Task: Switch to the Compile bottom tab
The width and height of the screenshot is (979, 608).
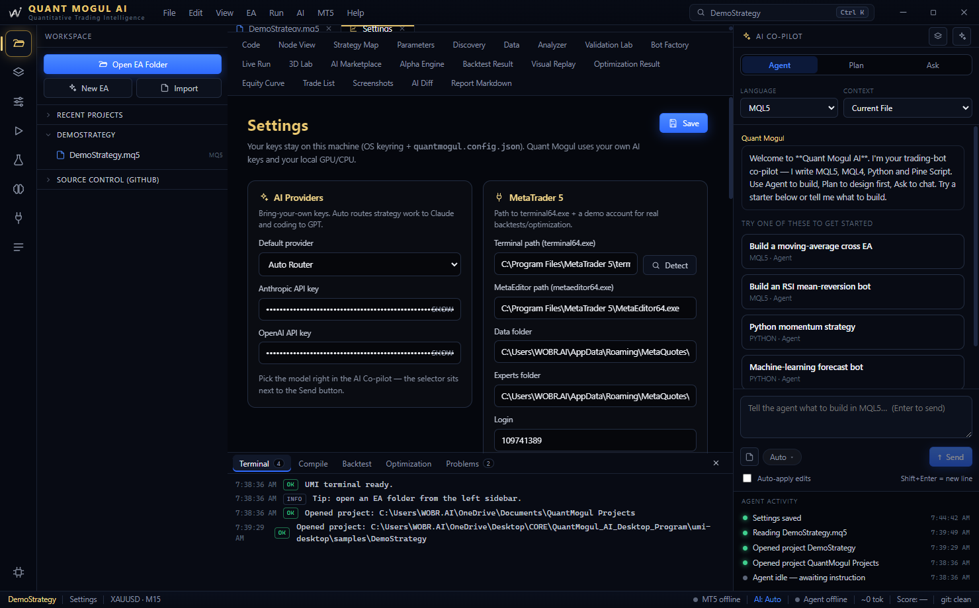Action: [x=313, y=464]
